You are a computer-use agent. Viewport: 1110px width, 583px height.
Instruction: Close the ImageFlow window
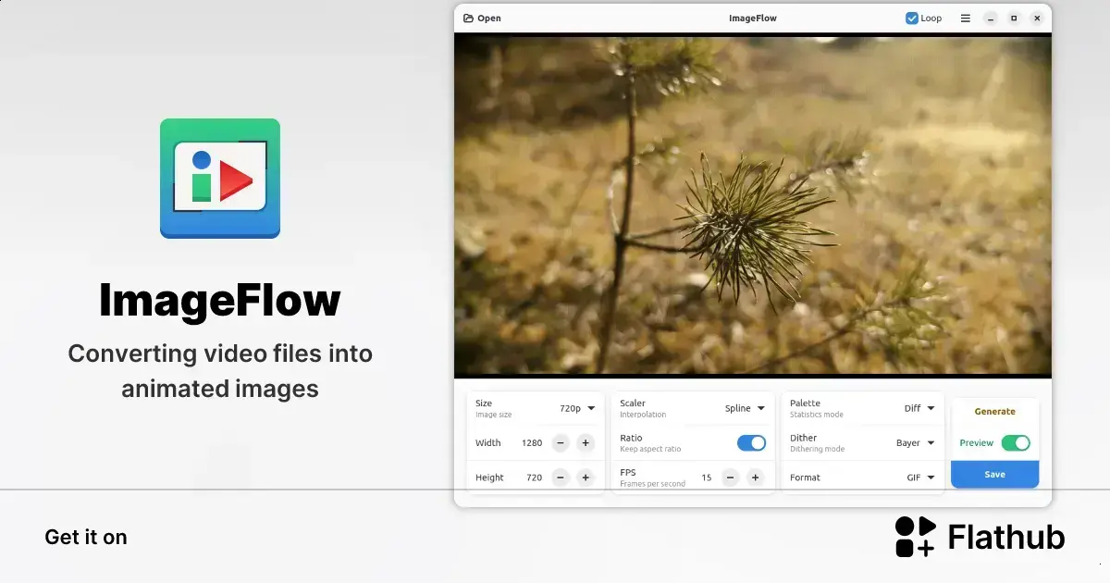click(x=1037, y=19)
